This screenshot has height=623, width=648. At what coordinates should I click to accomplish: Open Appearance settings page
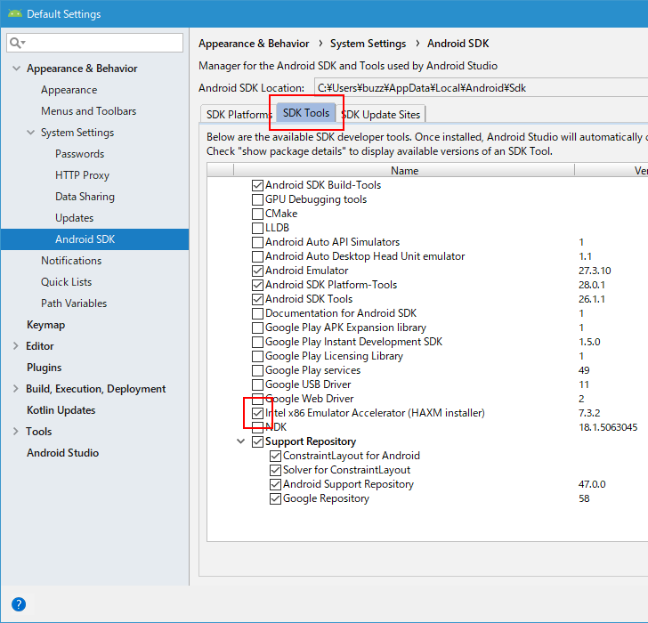(69, 90)
